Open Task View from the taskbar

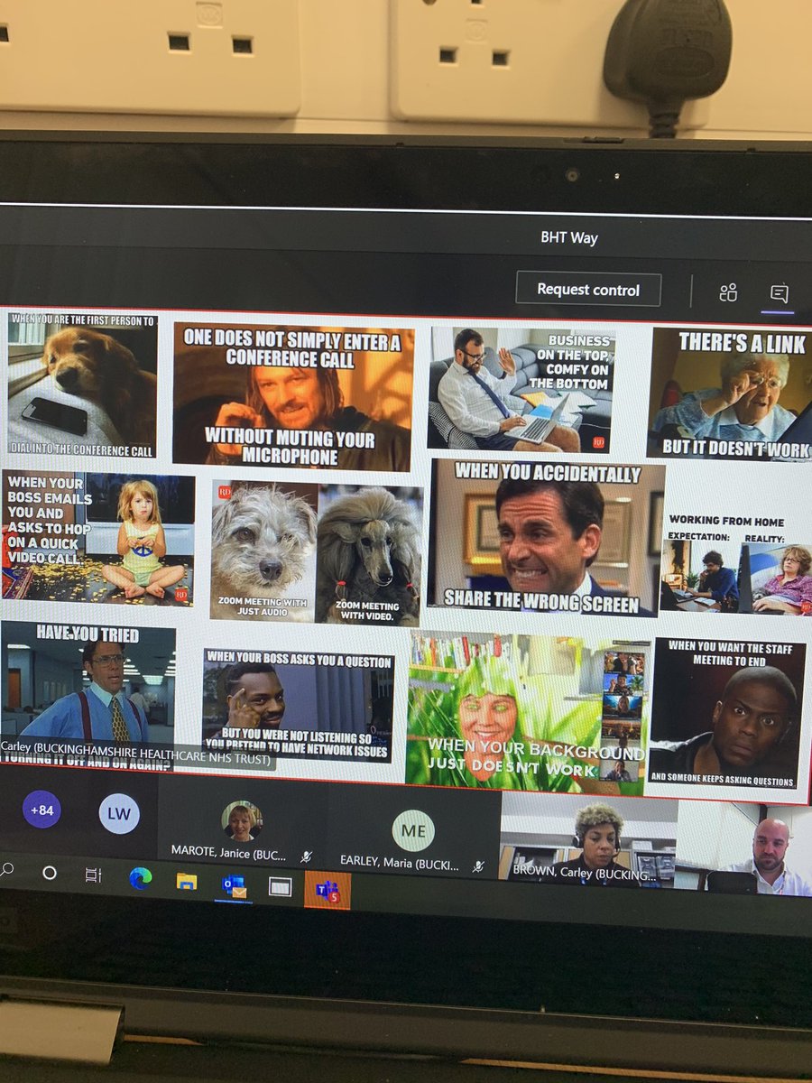tap(93, 875)
